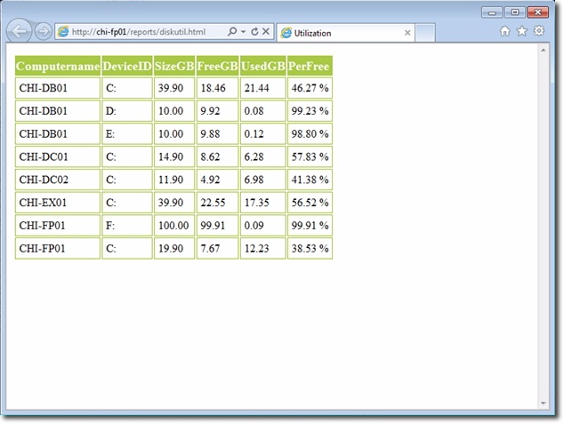Click the 99.91 % cell for CHI-FP01
The width and height of the screenshot is (564, 424).
pos(310,226)
